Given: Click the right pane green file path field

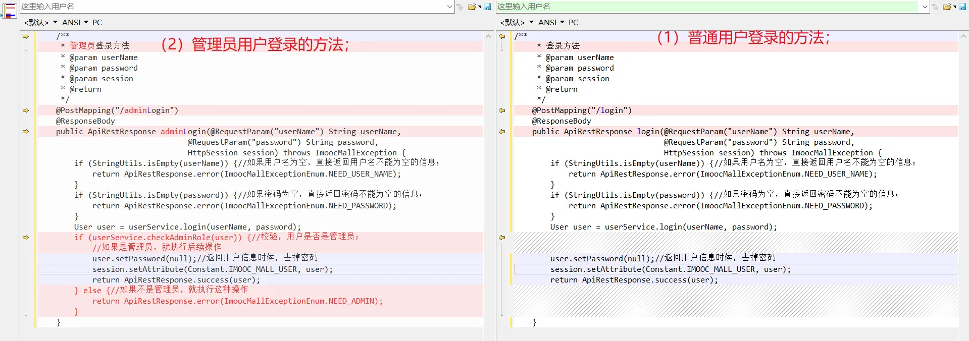Looking at the screenshot, I should (707, 7).
